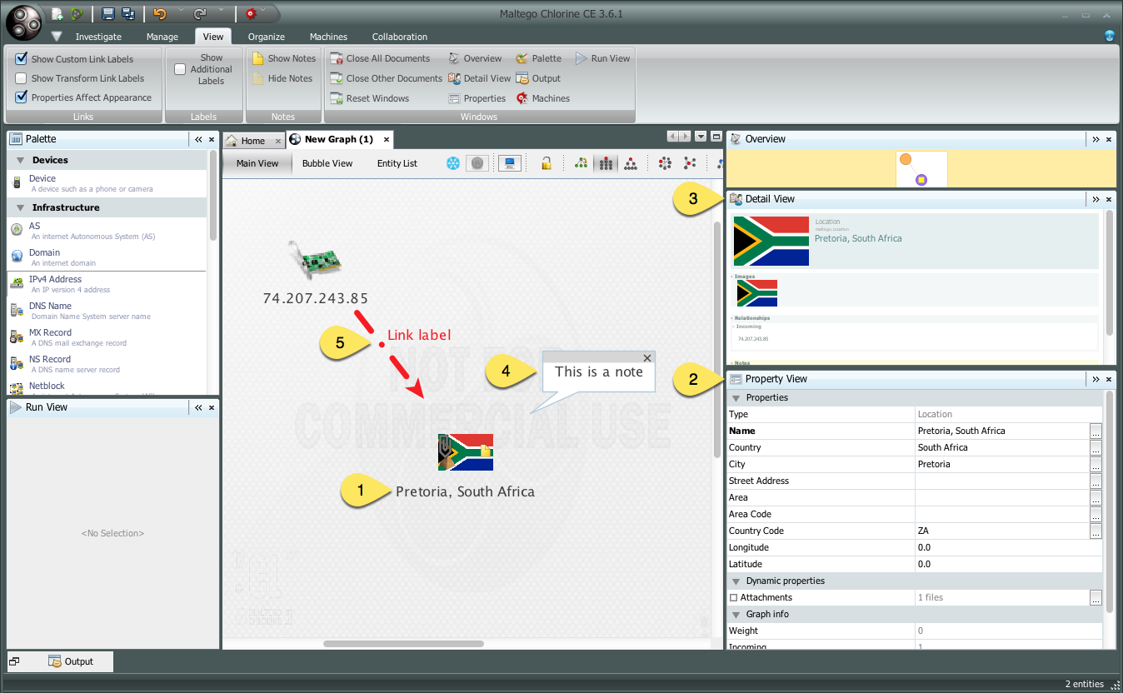Viewport: 1123px width, 693px height.
Task: Open Machines window from ribbon
Action: pyautogui.click(x=542, y=98)
